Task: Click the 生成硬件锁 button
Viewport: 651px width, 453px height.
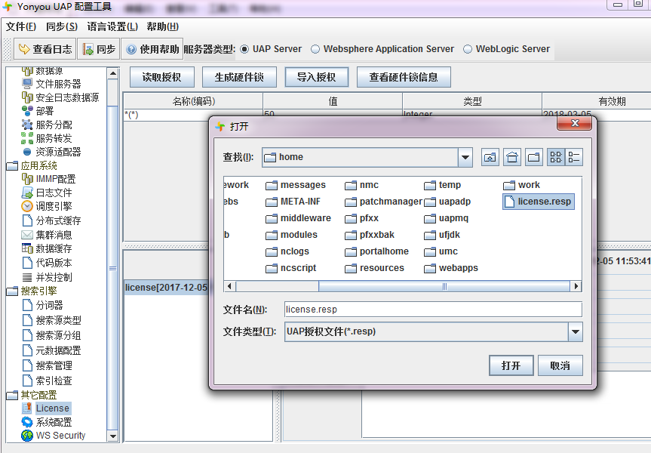Action: [239, 77]
